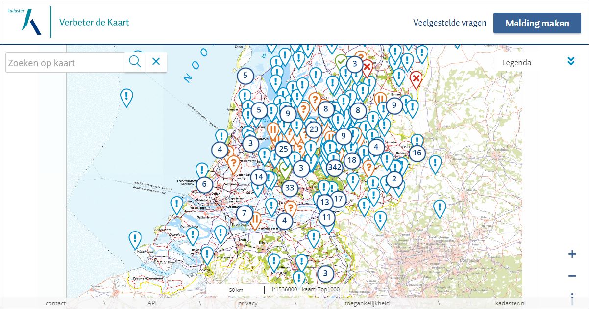This screenshot has height=309, width=589.
Task: Click the Melding maken button
Action: [537, 23]
